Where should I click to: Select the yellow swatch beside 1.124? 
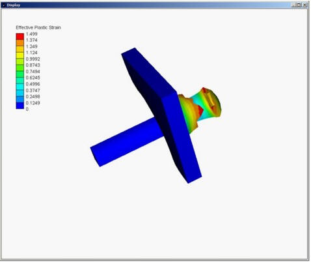(x=20, y=55)
